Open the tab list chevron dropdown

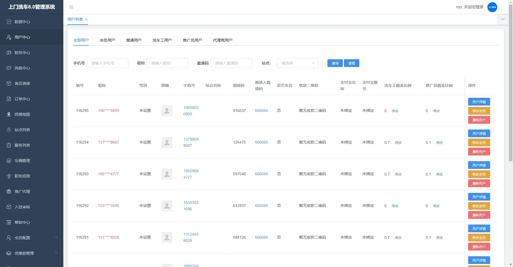pyautogui.click(x=503, y=19)
